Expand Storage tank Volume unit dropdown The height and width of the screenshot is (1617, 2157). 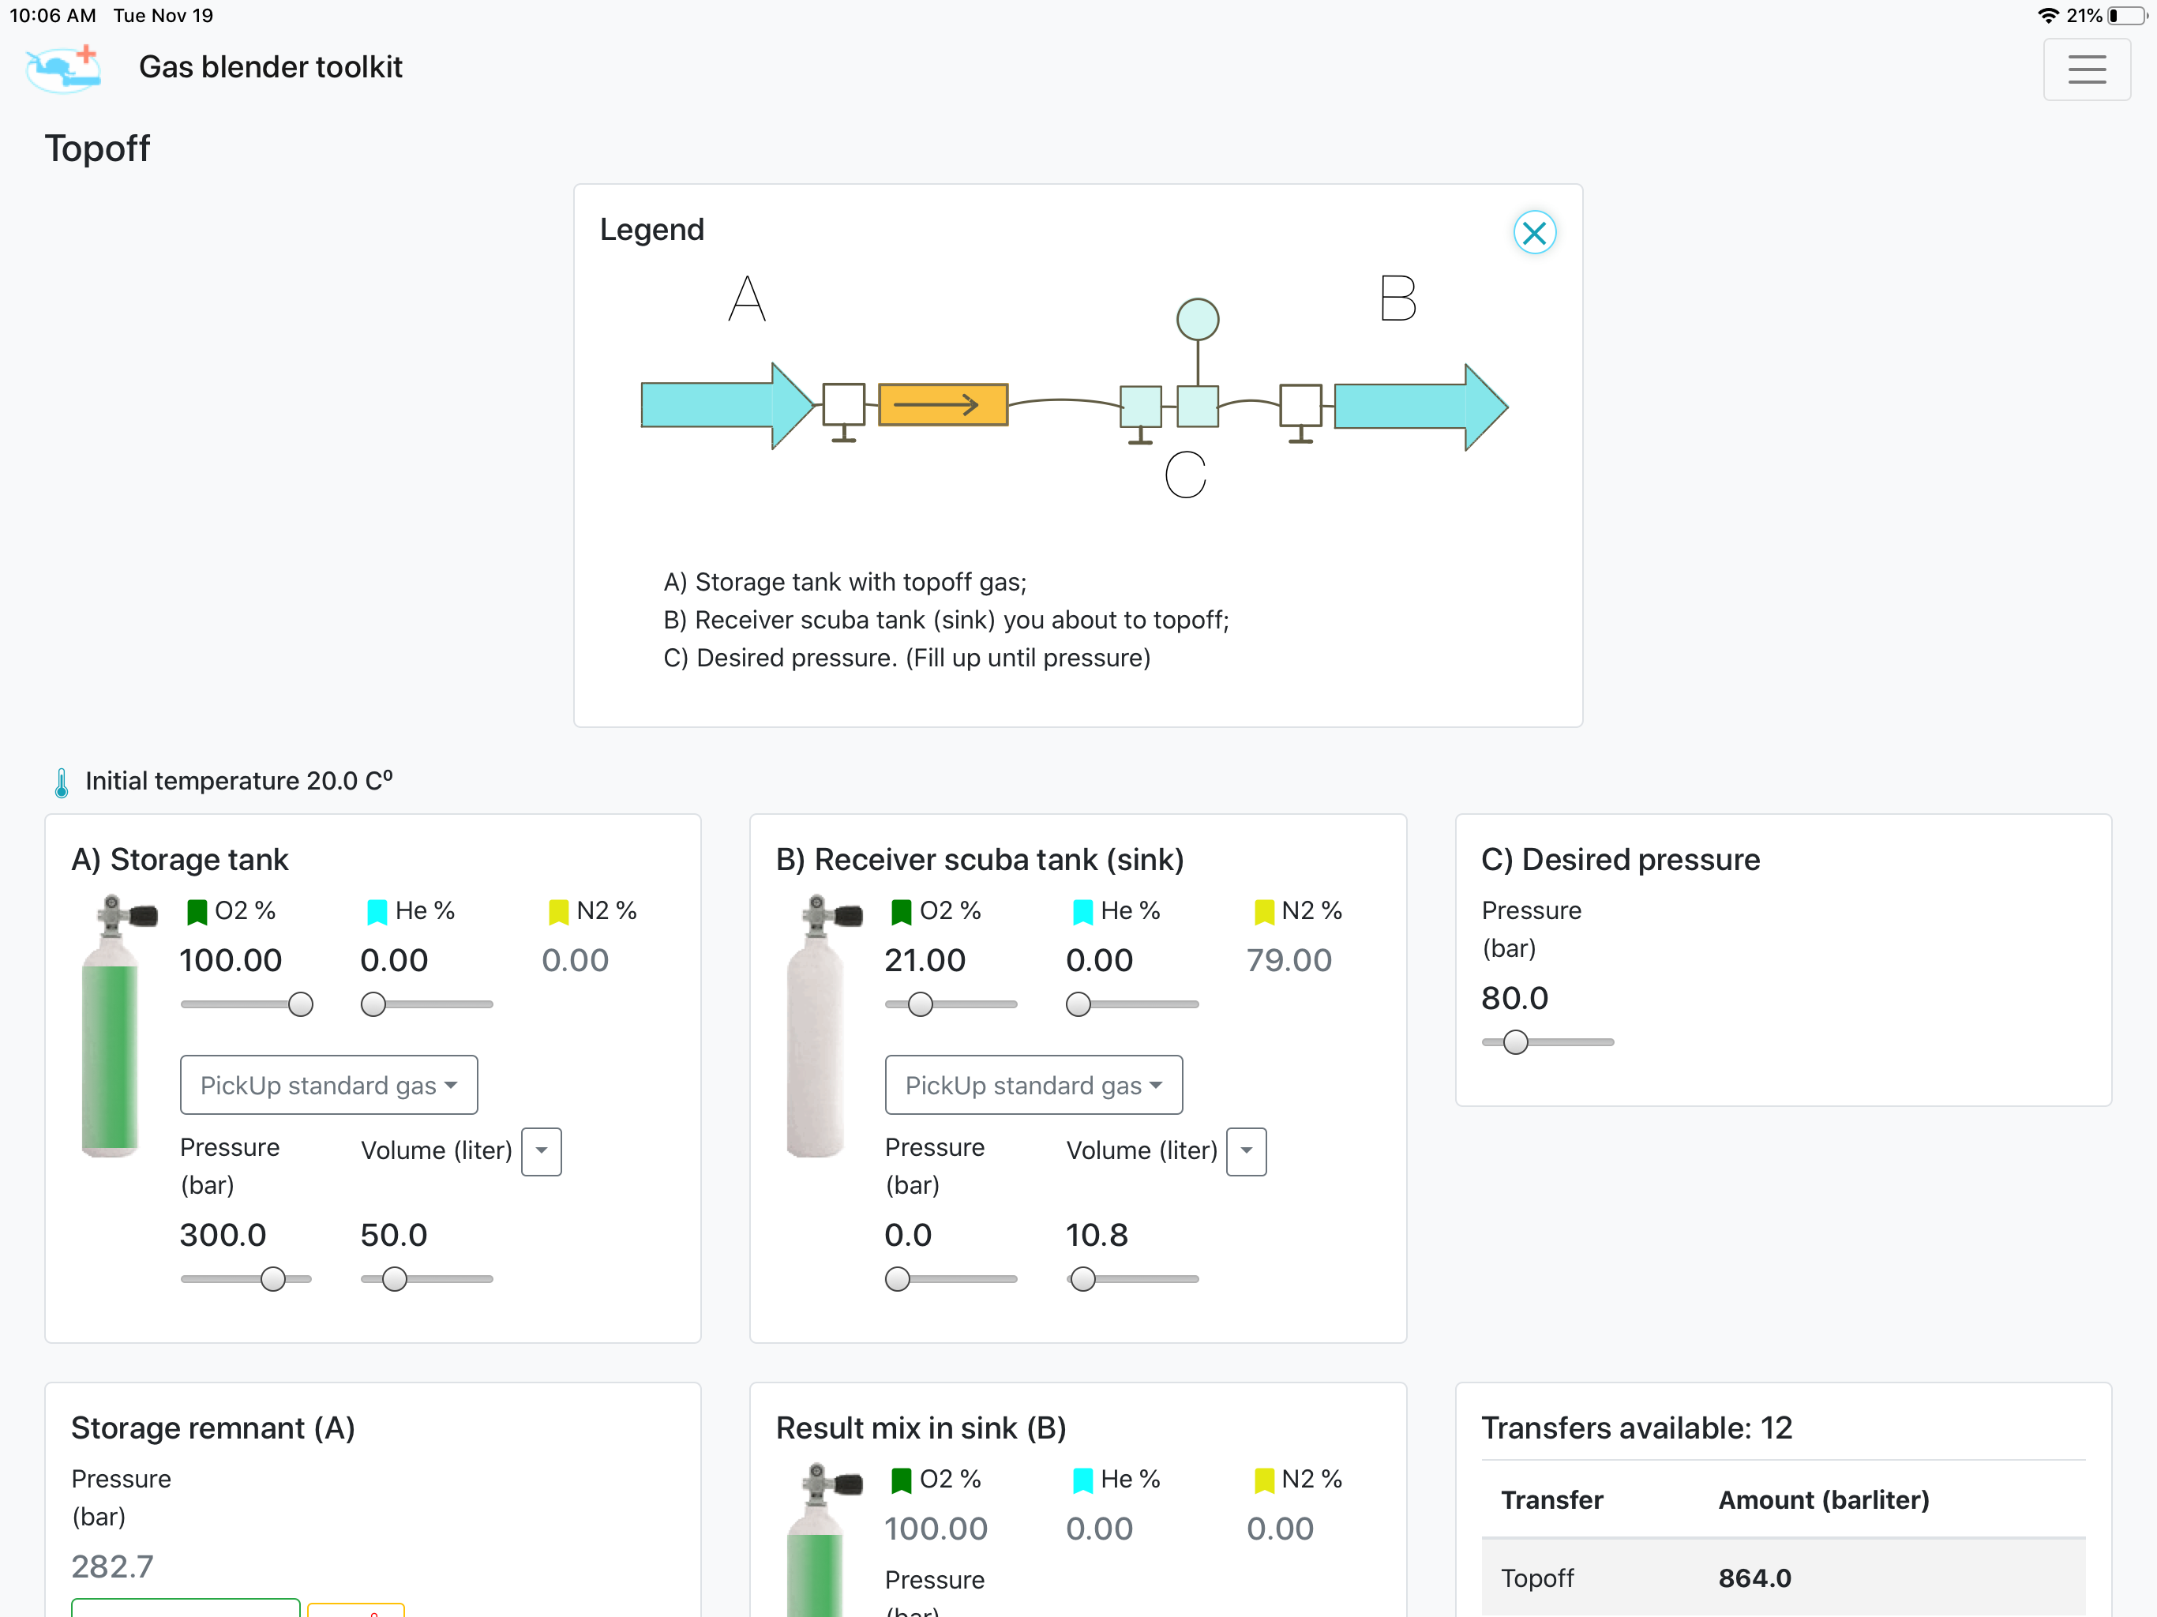(x=541, y=1151)
